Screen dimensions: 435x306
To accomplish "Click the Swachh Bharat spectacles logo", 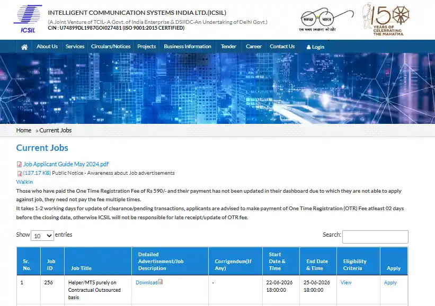I will (x=326, y=20).
